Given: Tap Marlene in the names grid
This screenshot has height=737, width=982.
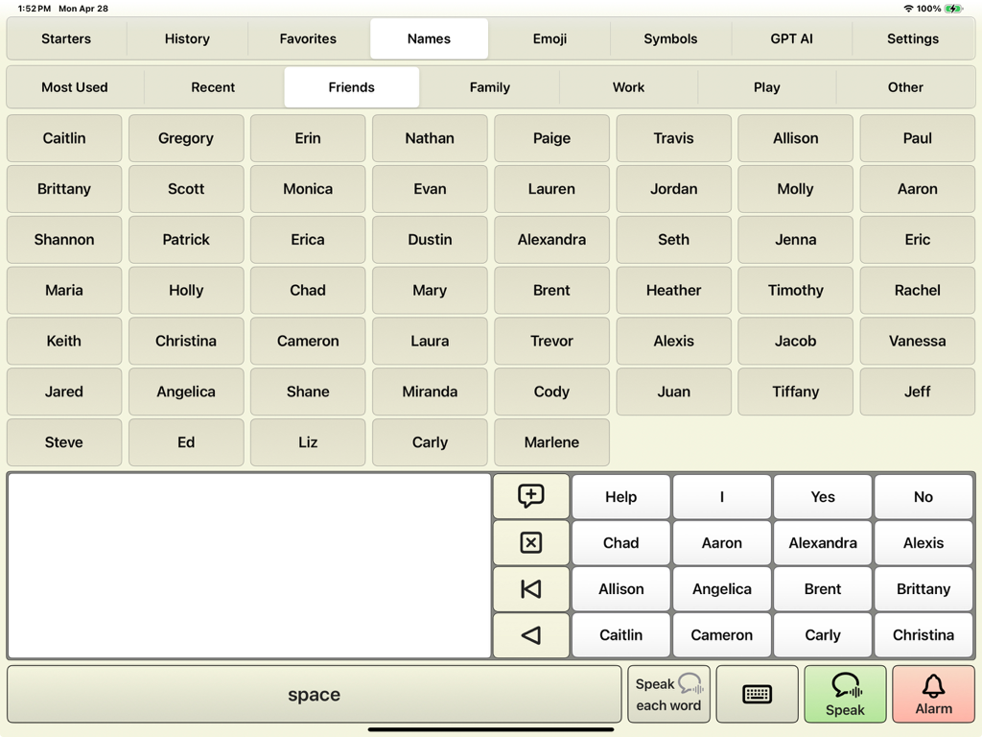Looking at the screenshot, I should point(551,442).
